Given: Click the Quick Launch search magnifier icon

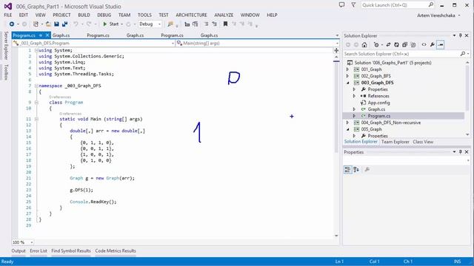Looking at the screenshot, I should (431, 4).
